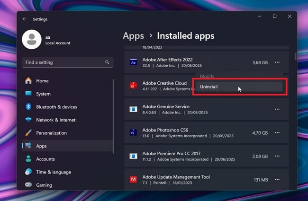Screen dimensions: 308x201
Task: Open more options for Adobe Photoshop CS6
Action: 277,133
